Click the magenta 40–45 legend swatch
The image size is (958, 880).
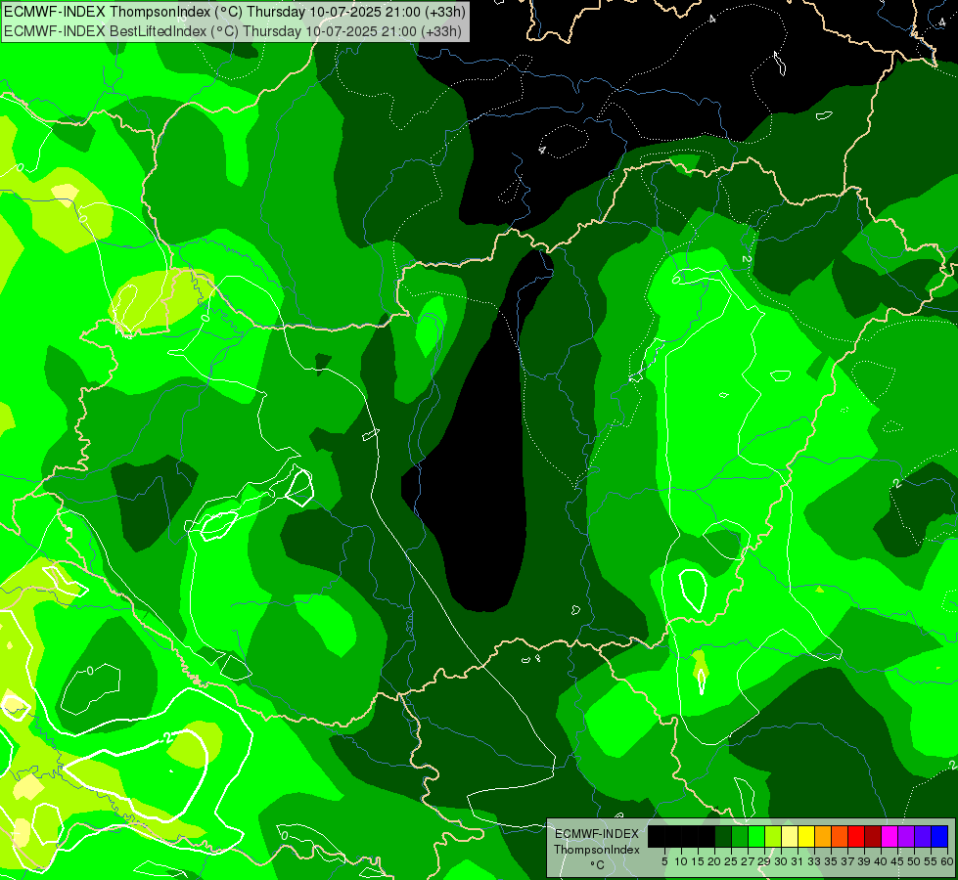(890, 836)
